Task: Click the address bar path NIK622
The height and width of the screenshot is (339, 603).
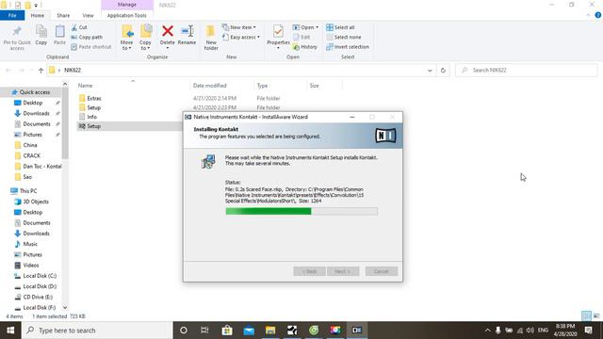Action: click(73, 71)
